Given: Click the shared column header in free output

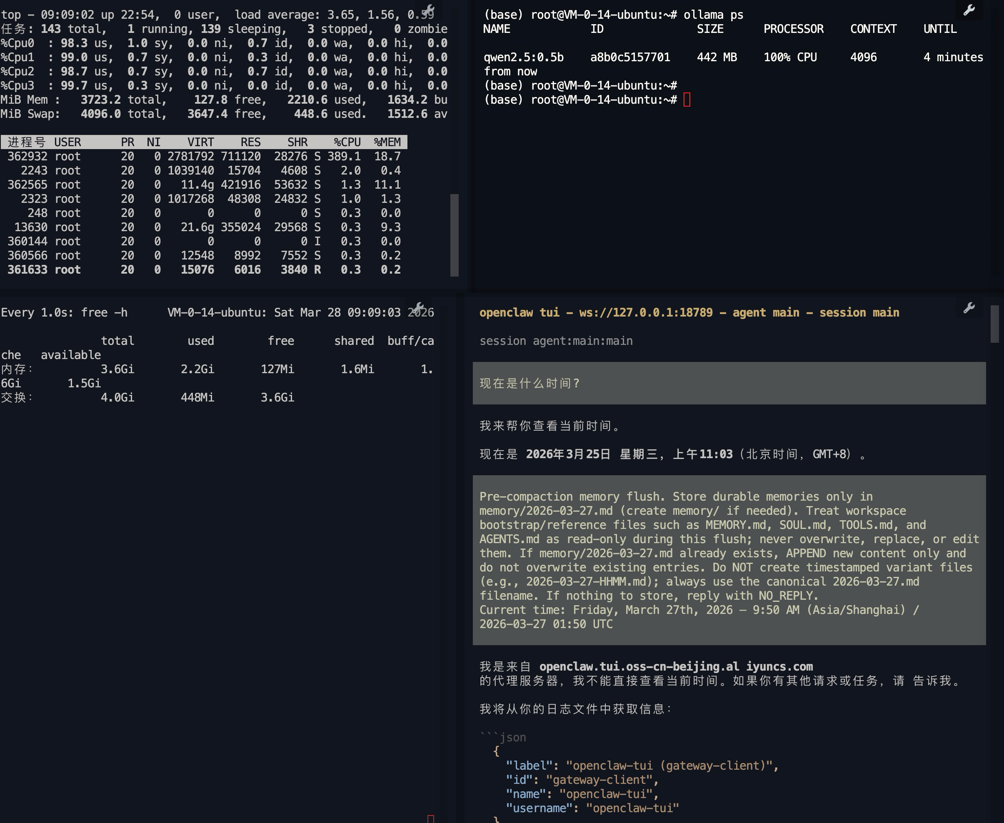Looking at the screenshot, I should [x=354, y=341].
